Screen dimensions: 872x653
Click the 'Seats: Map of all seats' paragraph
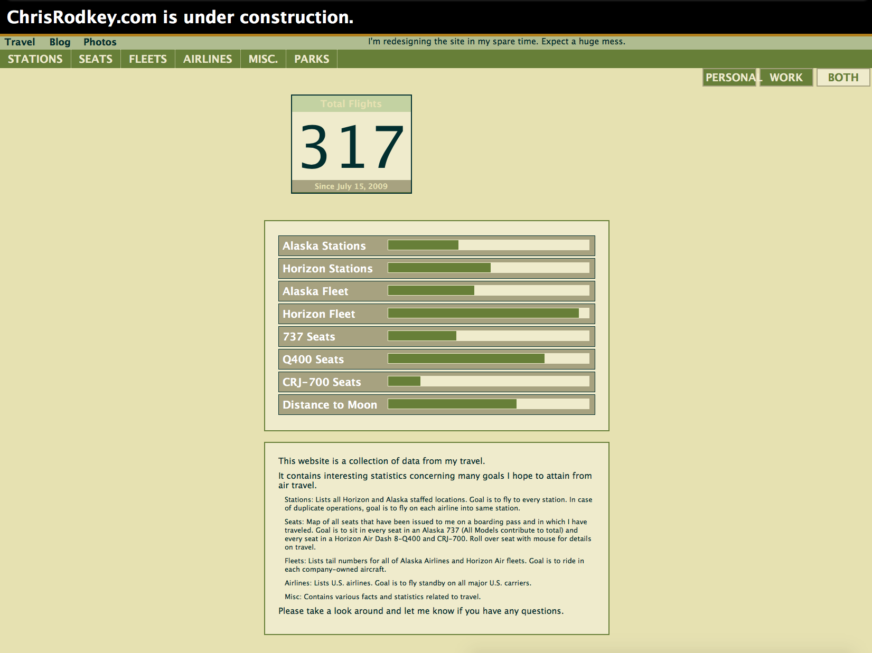click(x=438, y=534)
